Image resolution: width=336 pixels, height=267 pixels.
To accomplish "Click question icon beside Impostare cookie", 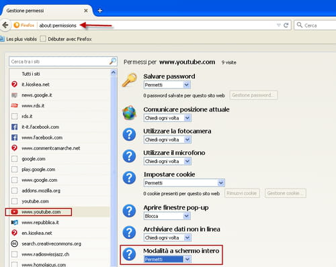I will [129, 178].
